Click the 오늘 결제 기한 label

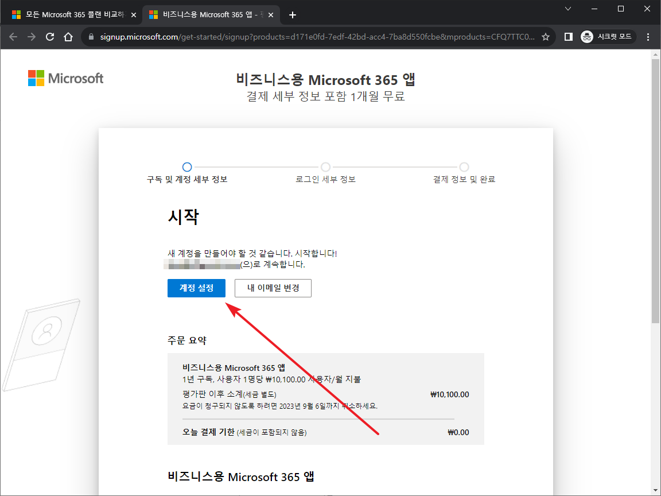point(208,432)
